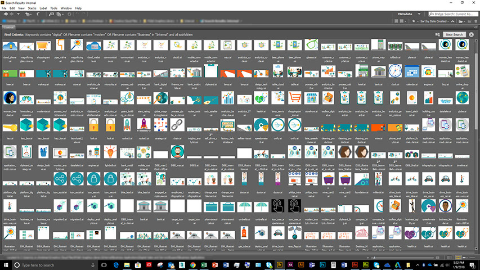Image resolution: width=480 pixels, height=270 pixels.
Task: Open the Label menu
Action: coord(42,8)
